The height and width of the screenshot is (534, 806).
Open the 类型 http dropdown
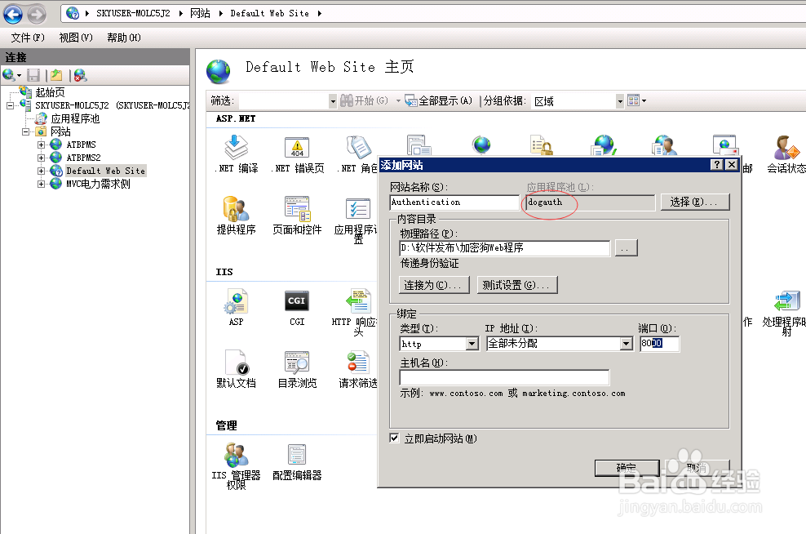(472, 344)
